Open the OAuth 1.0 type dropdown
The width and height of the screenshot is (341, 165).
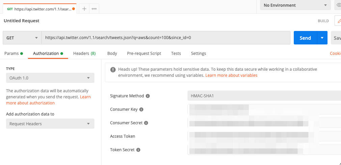tap(50, 78)
